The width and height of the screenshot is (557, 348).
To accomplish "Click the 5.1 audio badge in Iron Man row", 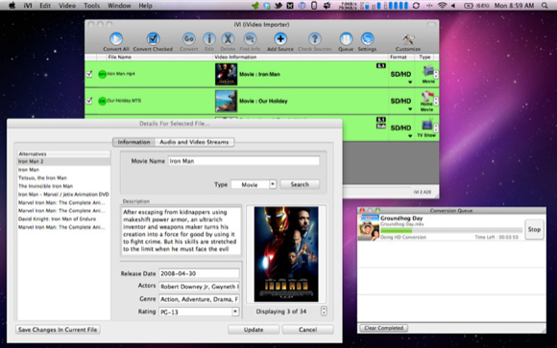I will click(381, 65).
